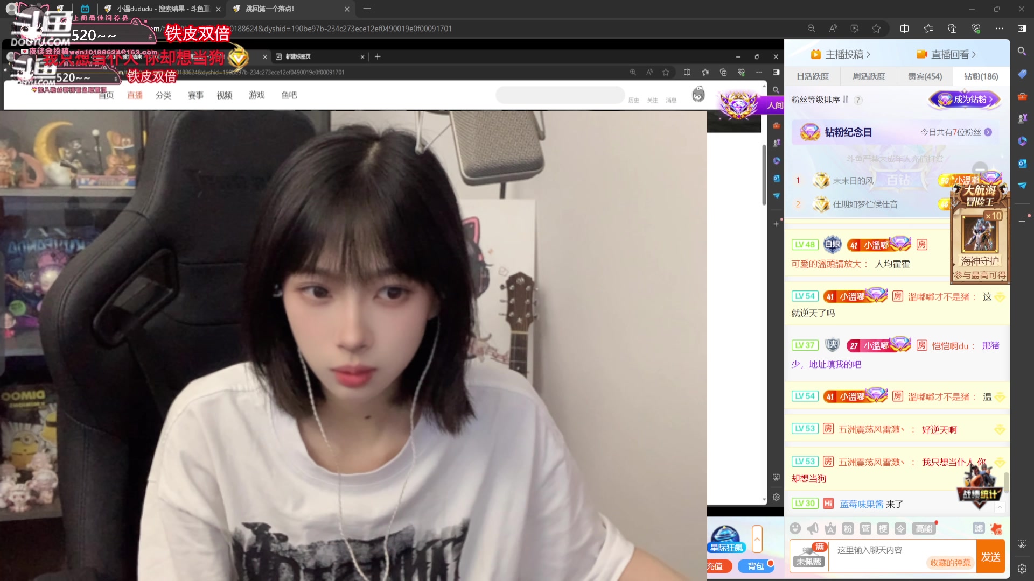
Task: Toggle the 滤 chat filter
Action: [x=979, y=528]
